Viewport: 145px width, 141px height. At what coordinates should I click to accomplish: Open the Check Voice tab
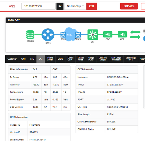[81, 59]
